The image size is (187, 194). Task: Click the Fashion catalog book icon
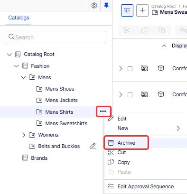click(x=25, y=66)
